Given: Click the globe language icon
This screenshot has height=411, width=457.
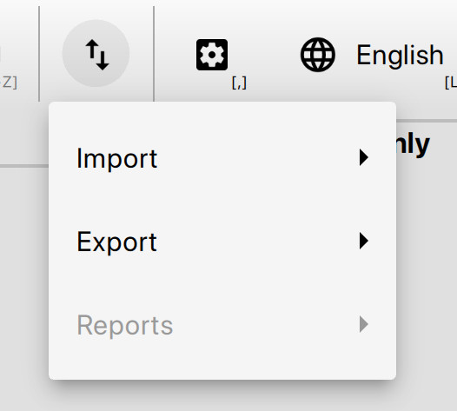Looking at the screenshot, I should coord(318,55).
